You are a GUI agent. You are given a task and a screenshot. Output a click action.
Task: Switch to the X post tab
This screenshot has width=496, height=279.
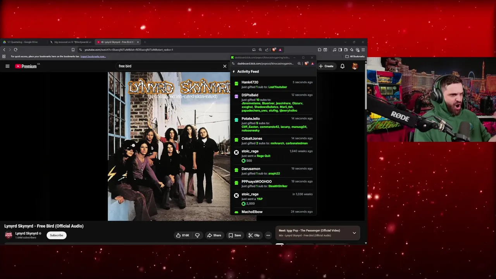pyautogui.click(x=72, y=42)
